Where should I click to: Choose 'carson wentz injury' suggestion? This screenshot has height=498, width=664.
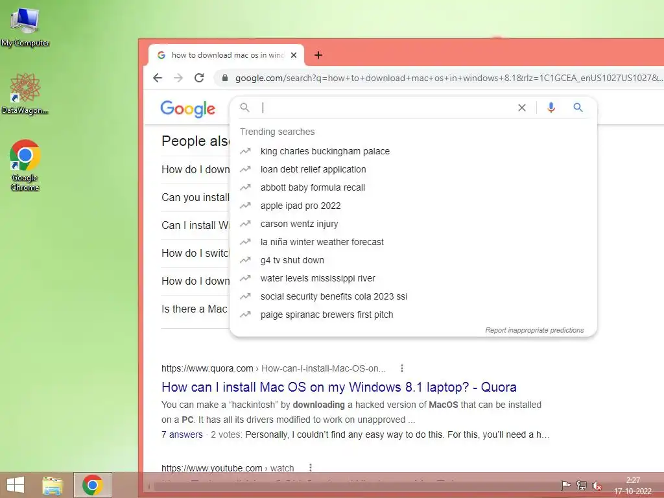pyautogui.click(x=413, y=224)
